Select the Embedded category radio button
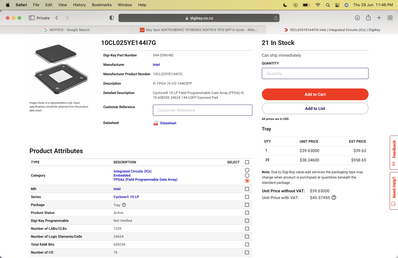 pos(247,175)
